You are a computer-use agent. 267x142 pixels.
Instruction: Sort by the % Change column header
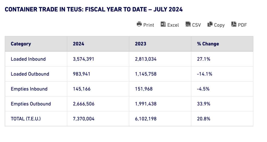[208, 44]
